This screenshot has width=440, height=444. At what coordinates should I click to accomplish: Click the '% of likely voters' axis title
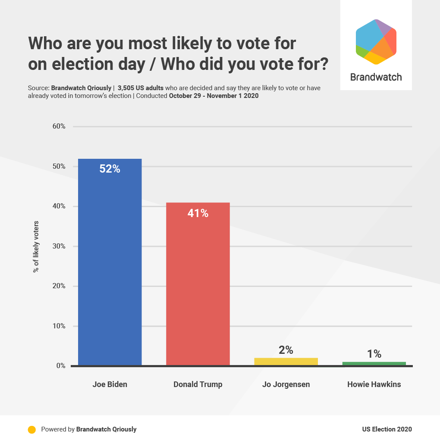pyautogui.click(x=36, y=246)
